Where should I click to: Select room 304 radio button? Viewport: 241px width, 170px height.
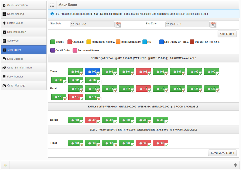(x=124, y=143)
